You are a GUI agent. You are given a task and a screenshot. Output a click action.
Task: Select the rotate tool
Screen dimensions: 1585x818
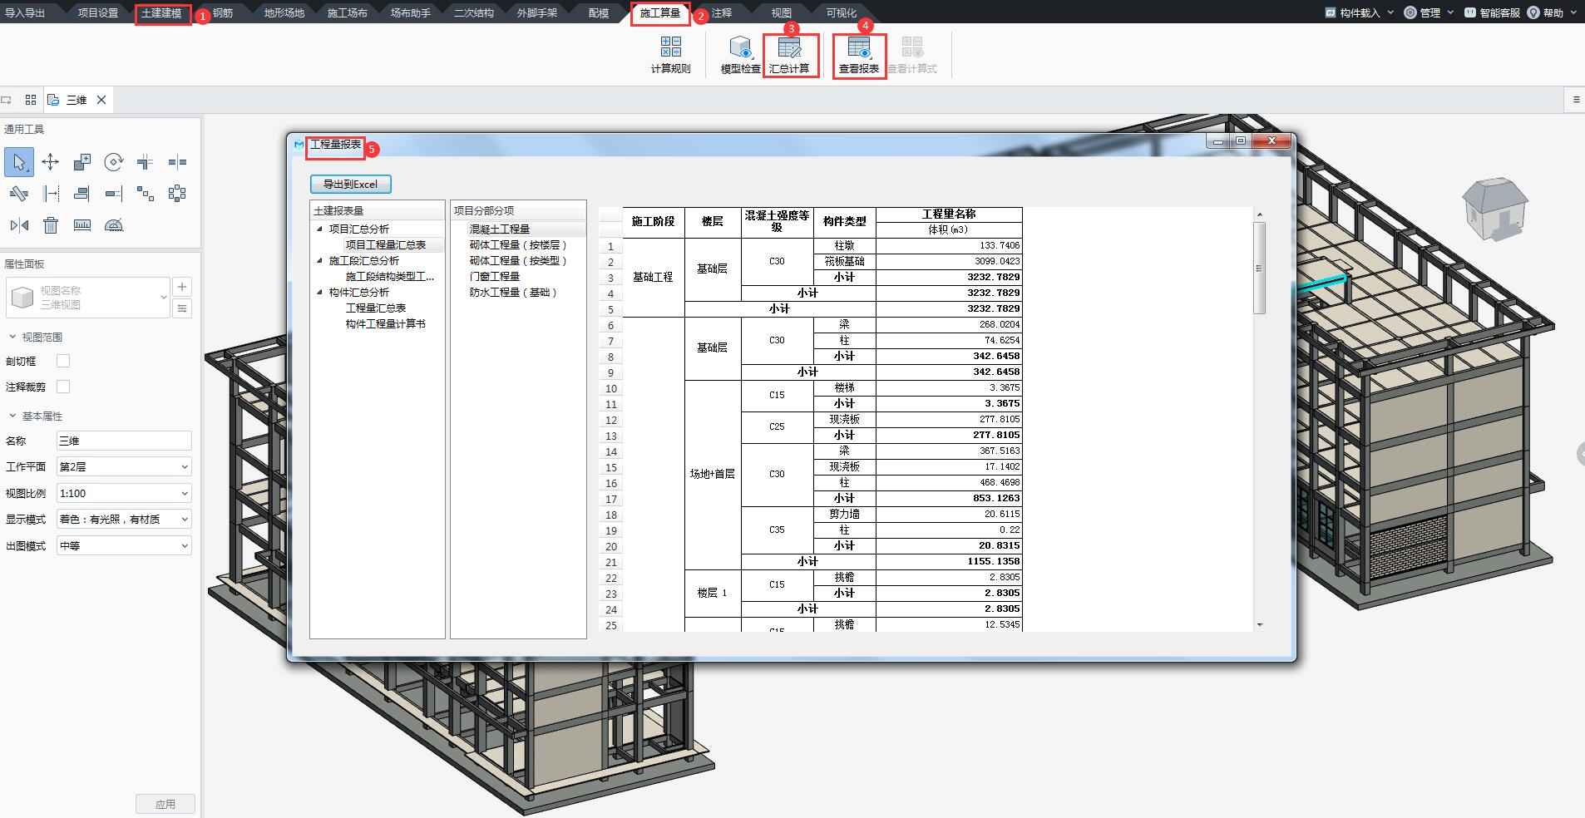pyautogui.click(x=114, y=162)
